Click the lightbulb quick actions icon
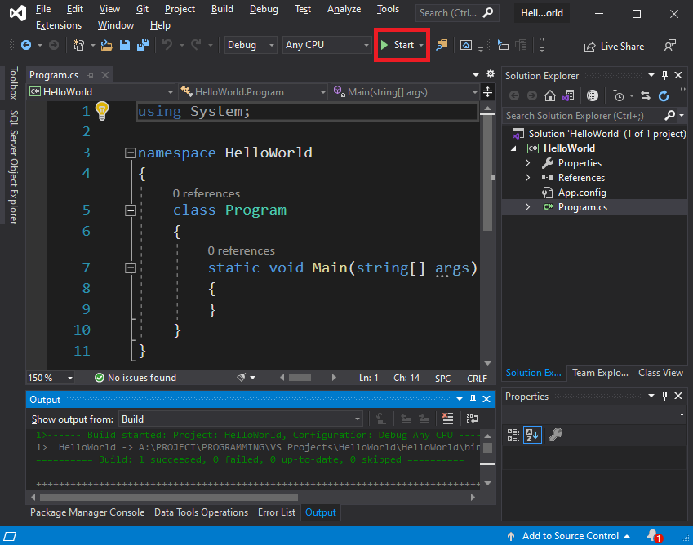Viewport: 693px width, 545px height. point(102,111)
